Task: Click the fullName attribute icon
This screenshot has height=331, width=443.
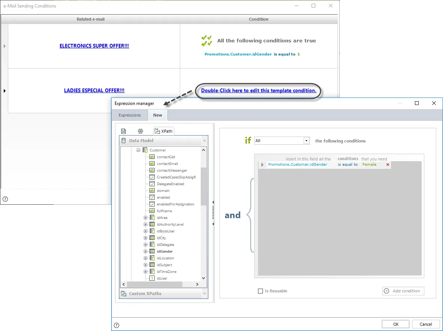Action: [152, 211]
